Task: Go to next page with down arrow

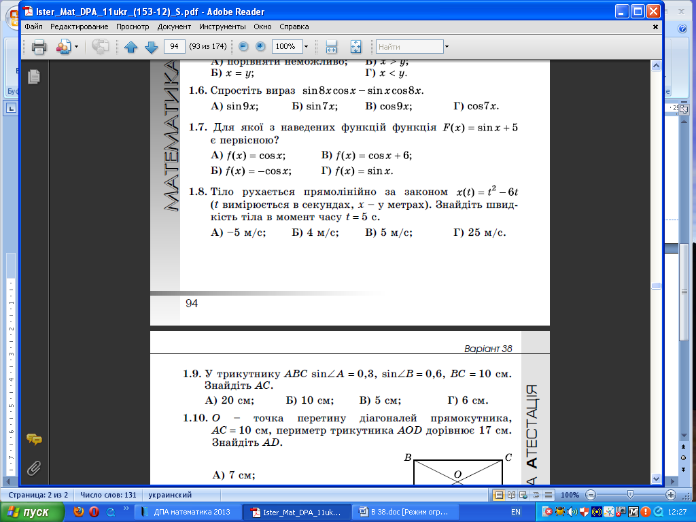Action: [x=152, y=47]
